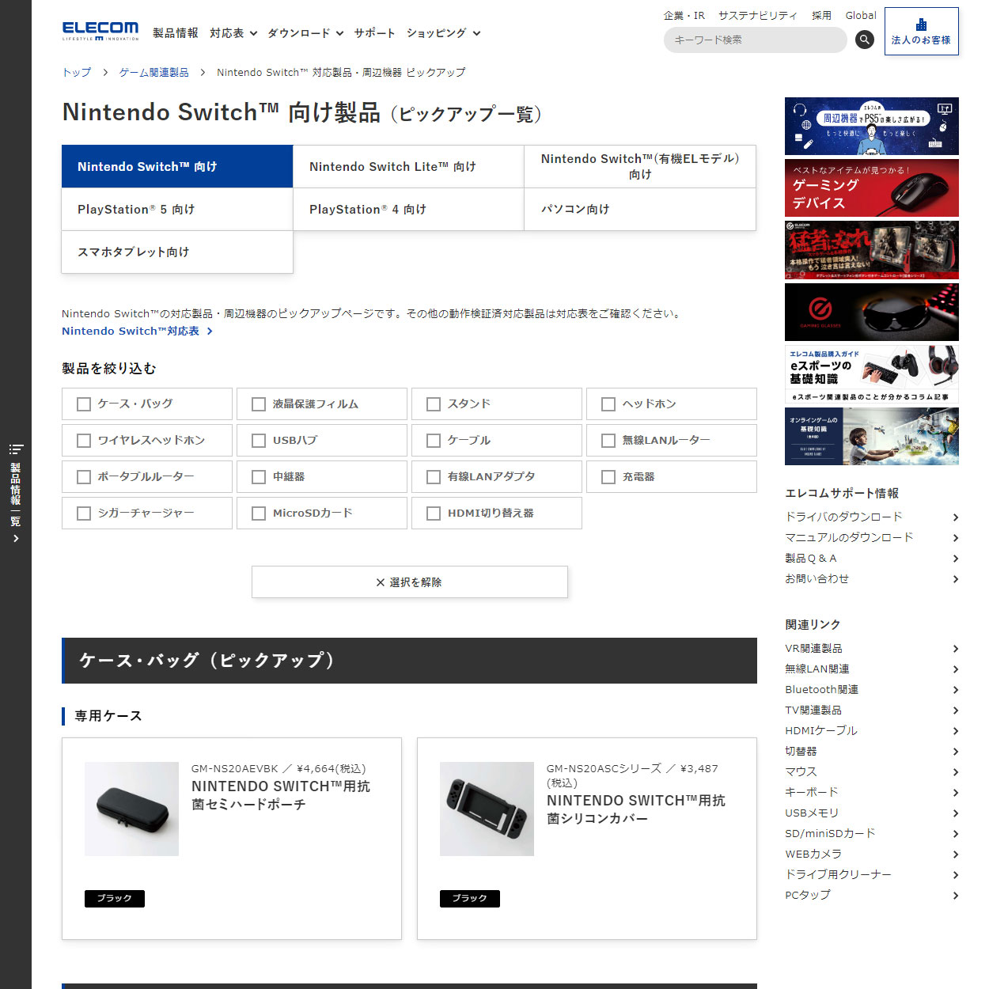Viewport: 989px width, 989px height.
Task: Click arrow beside 切替器
Action: pos(956,752)
